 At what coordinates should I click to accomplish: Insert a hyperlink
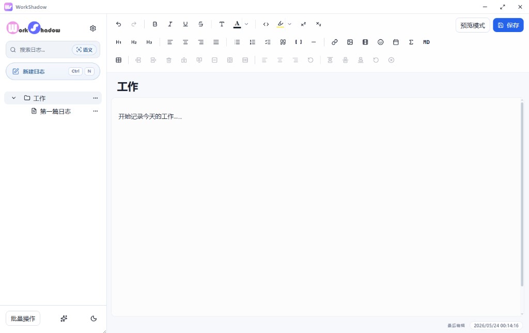tap(335, 42)
